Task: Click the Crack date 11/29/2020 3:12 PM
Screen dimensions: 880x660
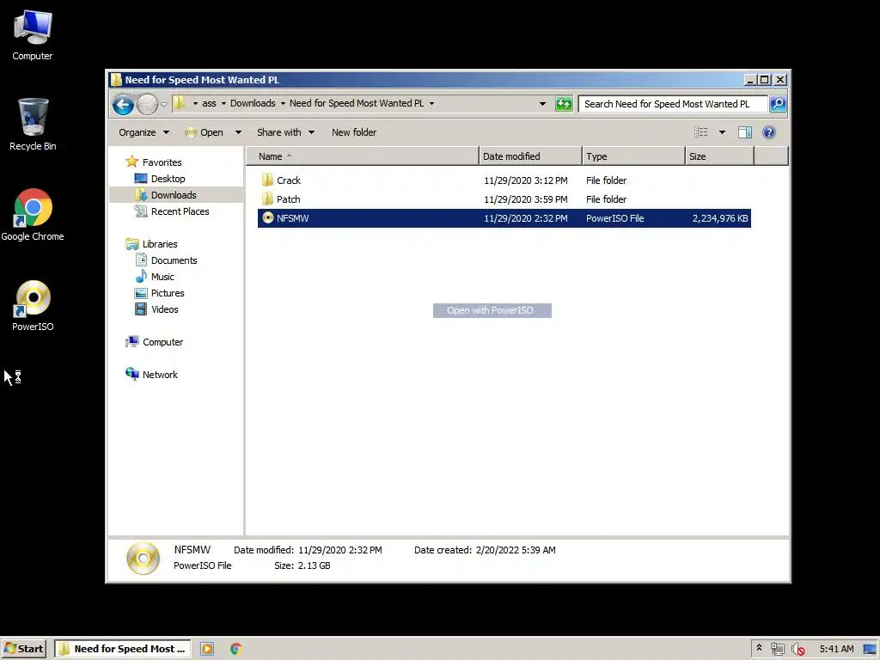Action: click(x=525, y=180)
